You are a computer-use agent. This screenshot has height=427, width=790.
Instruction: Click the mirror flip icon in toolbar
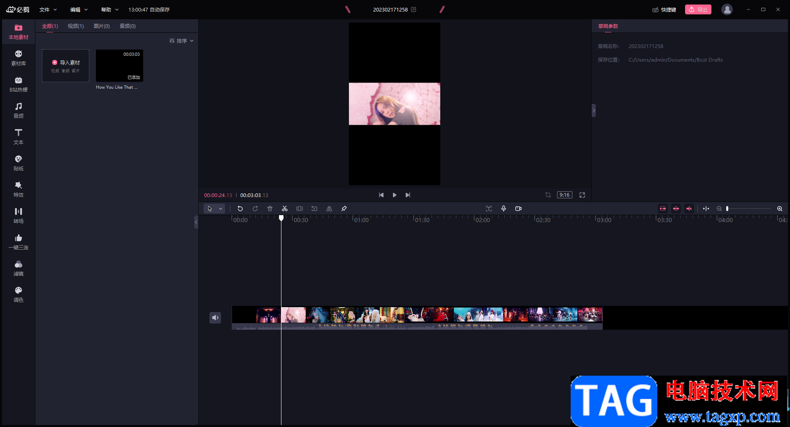(329, 209)
